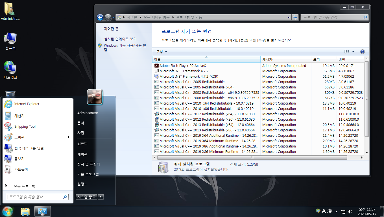Image resolution: width=384 pixels, height=217 pixels.
Task: Click the network tray icon
Action: click(343, 211)
